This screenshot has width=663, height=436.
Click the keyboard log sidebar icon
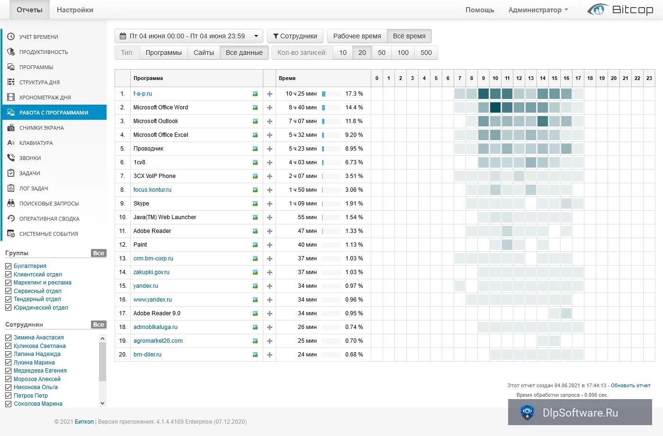click(11, 143)
